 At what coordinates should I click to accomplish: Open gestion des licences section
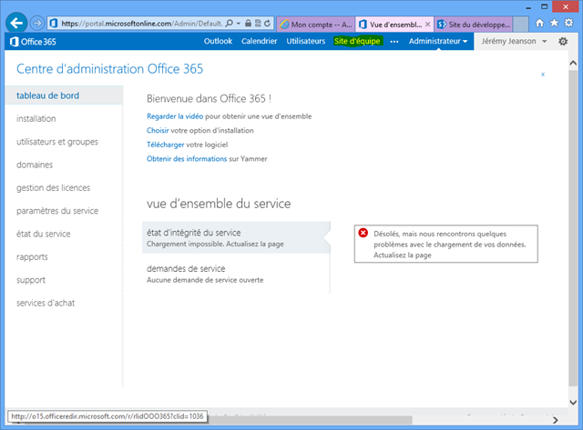pos(53,188)
